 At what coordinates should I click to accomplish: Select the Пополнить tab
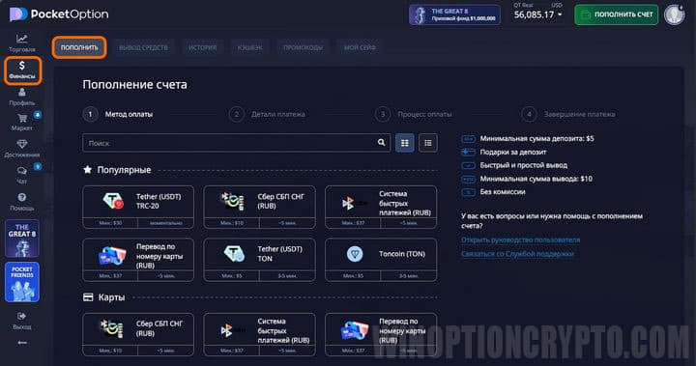pyautogui.click(x=79, y=47)
